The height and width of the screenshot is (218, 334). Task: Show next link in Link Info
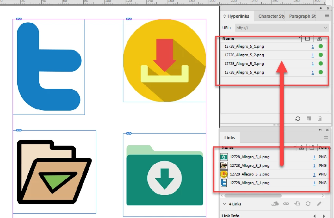point(324,216)
